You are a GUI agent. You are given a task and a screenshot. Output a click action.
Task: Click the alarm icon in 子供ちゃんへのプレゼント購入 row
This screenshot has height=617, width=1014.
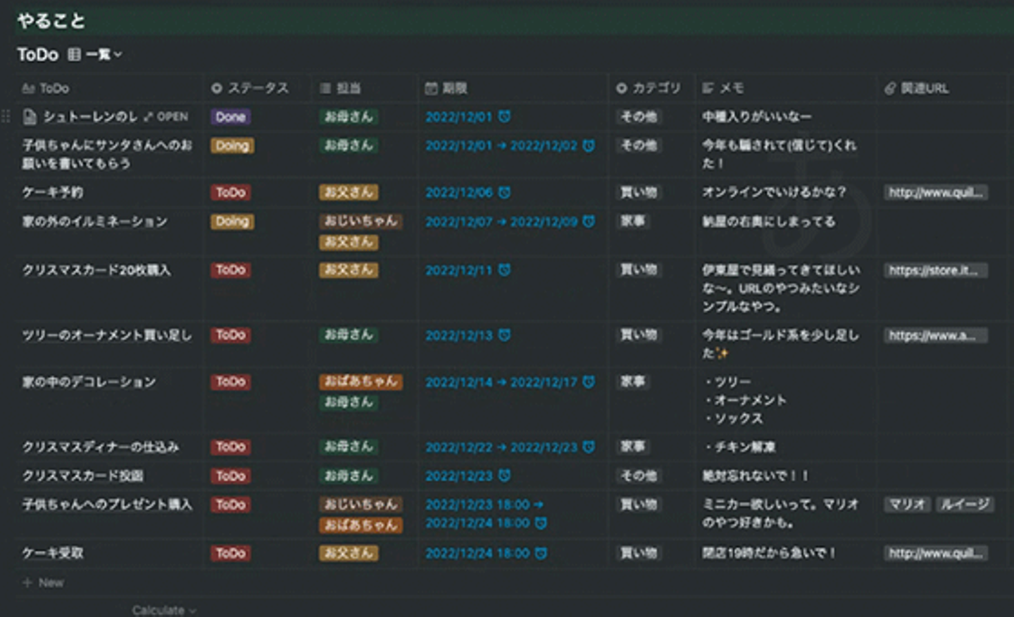[x=541, y=523]
